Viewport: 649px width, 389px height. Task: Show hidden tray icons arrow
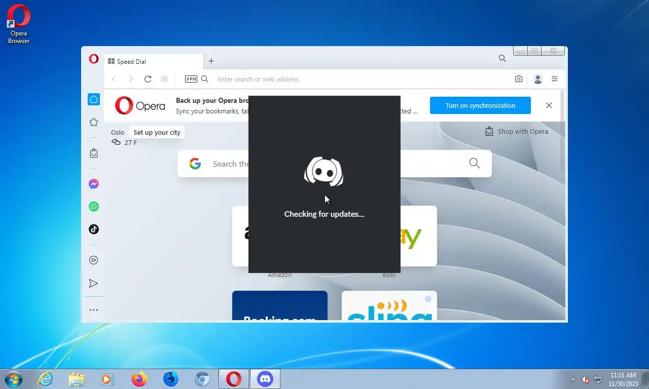coord(573,379)
